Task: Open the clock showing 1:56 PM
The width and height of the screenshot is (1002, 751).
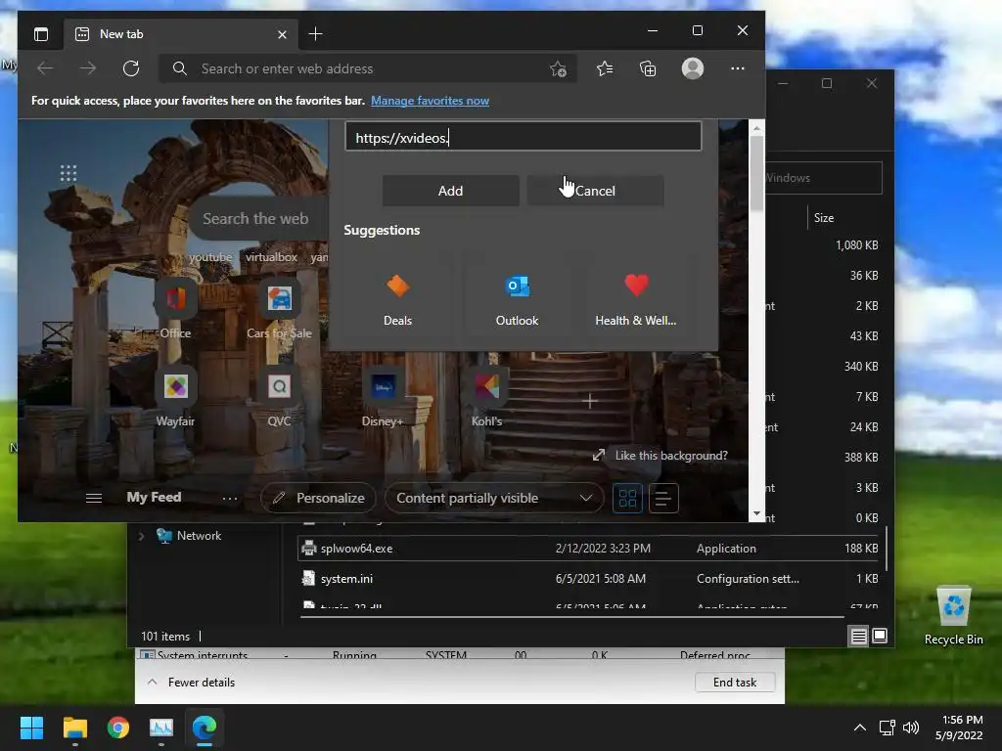Action: pyautogui.click(x=960, y=728)
